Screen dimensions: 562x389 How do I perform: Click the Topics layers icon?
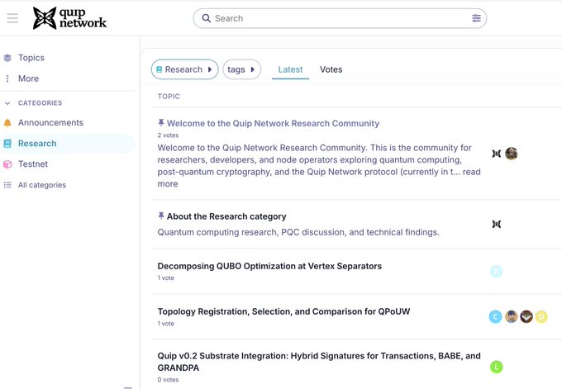7,58
